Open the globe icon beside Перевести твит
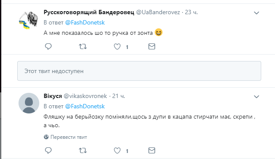The width and height of the screenshot is (275, 159). [46, 137]
